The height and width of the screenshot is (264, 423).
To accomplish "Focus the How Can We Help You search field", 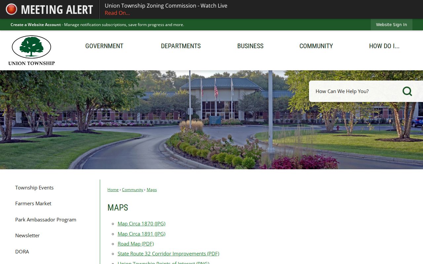I will 355,91.
